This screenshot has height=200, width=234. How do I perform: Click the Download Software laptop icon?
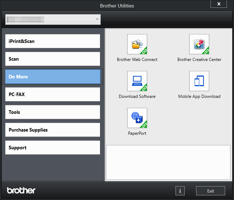pos(137,81)
